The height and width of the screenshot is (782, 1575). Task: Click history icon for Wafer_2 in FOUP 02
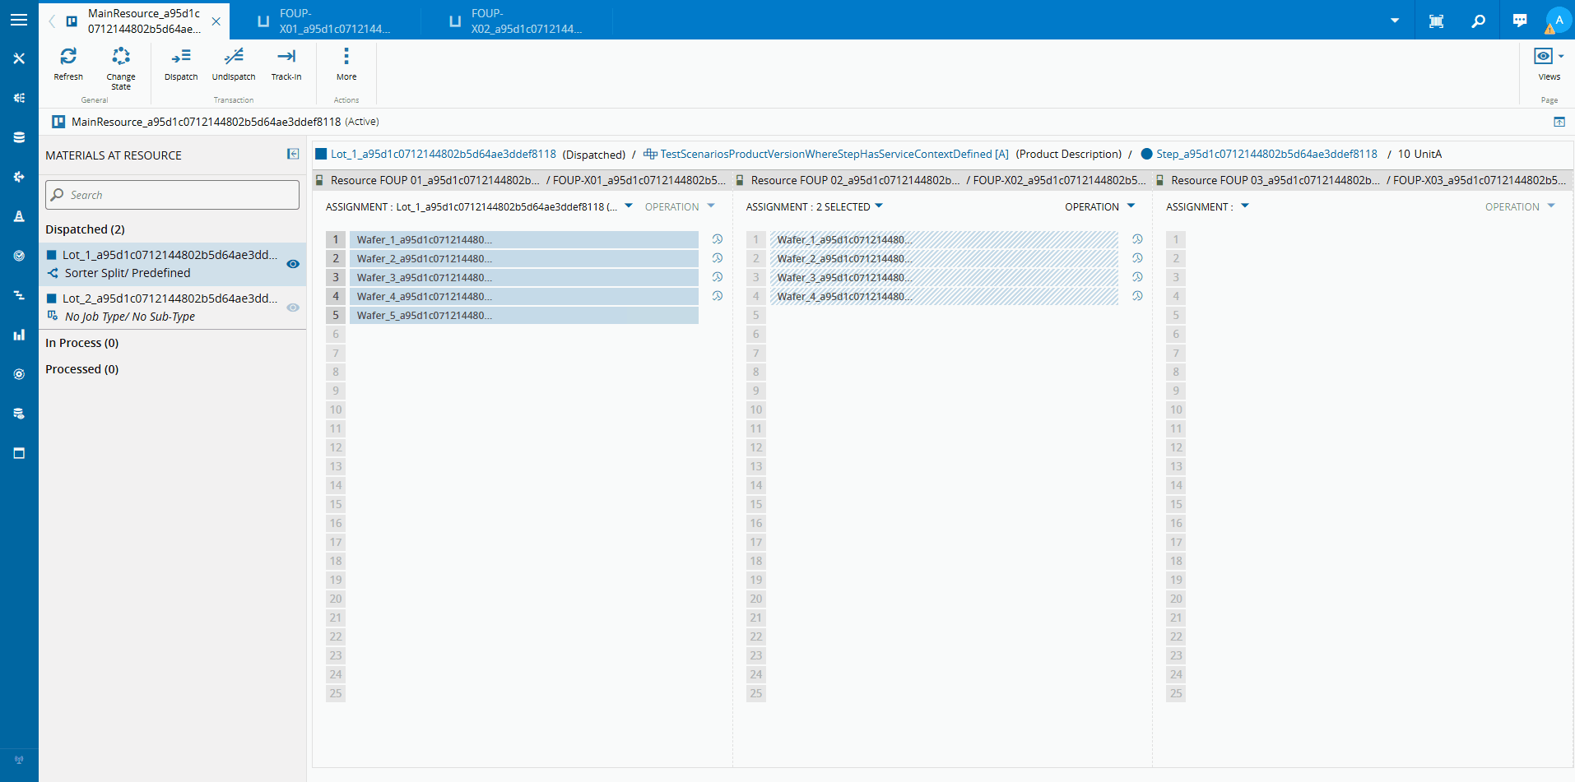click(x=1137, y=258)
